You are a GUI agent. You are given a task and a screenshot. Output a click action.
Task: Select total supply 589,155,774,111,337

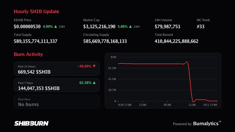36,41
